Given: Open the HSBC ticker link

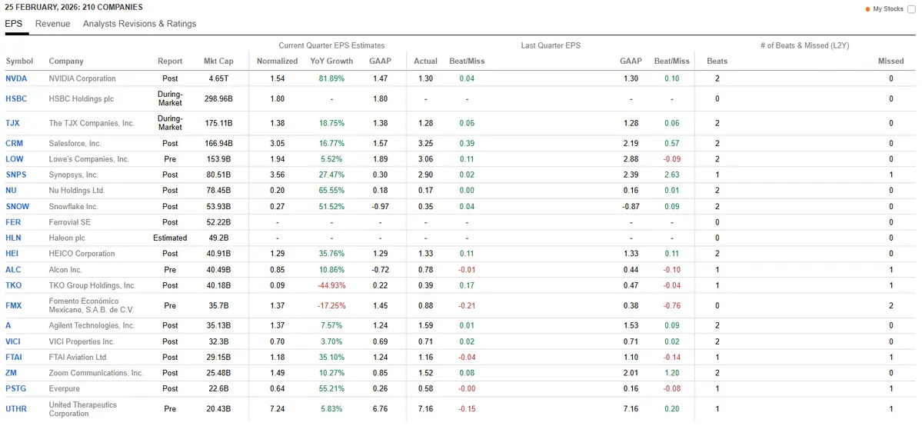Looking at the screenshot, I should [16, 99].
